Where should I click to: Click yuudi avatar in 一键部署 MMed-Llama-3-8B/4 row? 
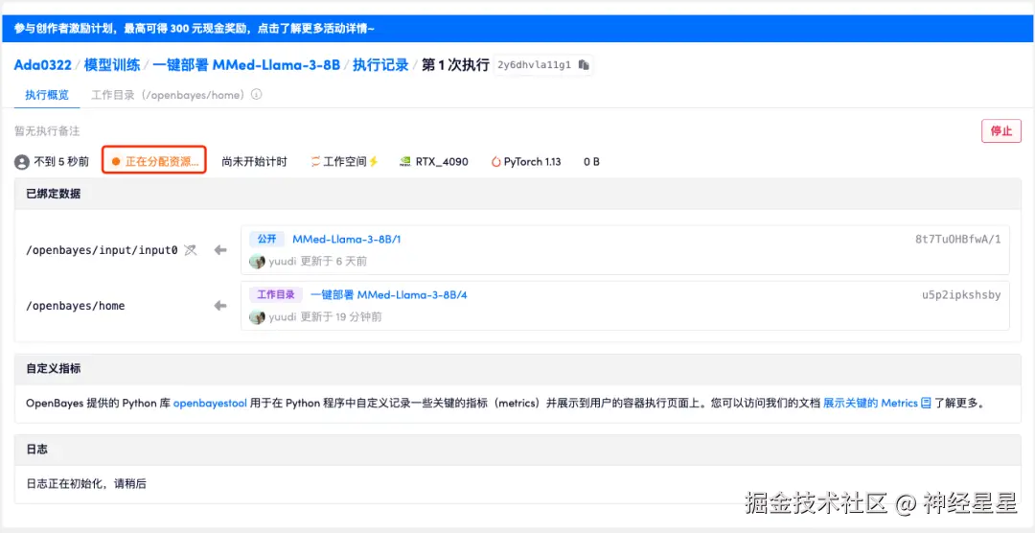pyautogui.click(x=257, y=317)
